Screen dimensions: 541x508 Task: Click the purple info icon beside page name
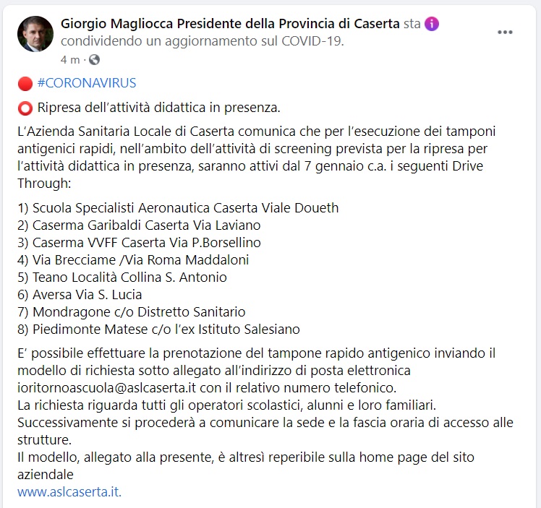click(432, 24)
